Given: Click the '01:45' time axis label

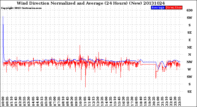Looking at the screenshot, I should coord(16,101).
